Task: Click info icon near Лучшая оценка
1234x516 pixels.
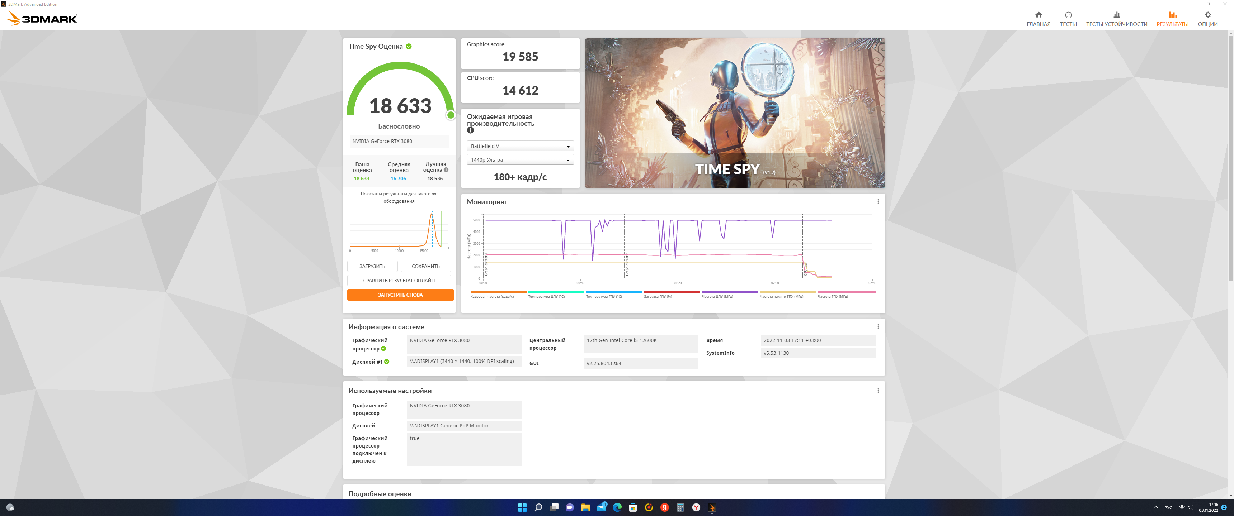Action: tap(446, 170)
